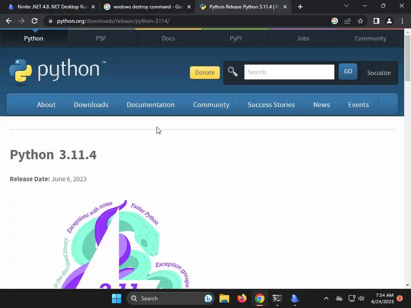This screenshot has height=308, width=411.
Task: Open Downloads in main navigation
Action: (91, 105)
